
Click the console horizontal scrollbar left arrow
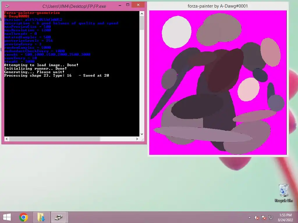tap(7, 139)
